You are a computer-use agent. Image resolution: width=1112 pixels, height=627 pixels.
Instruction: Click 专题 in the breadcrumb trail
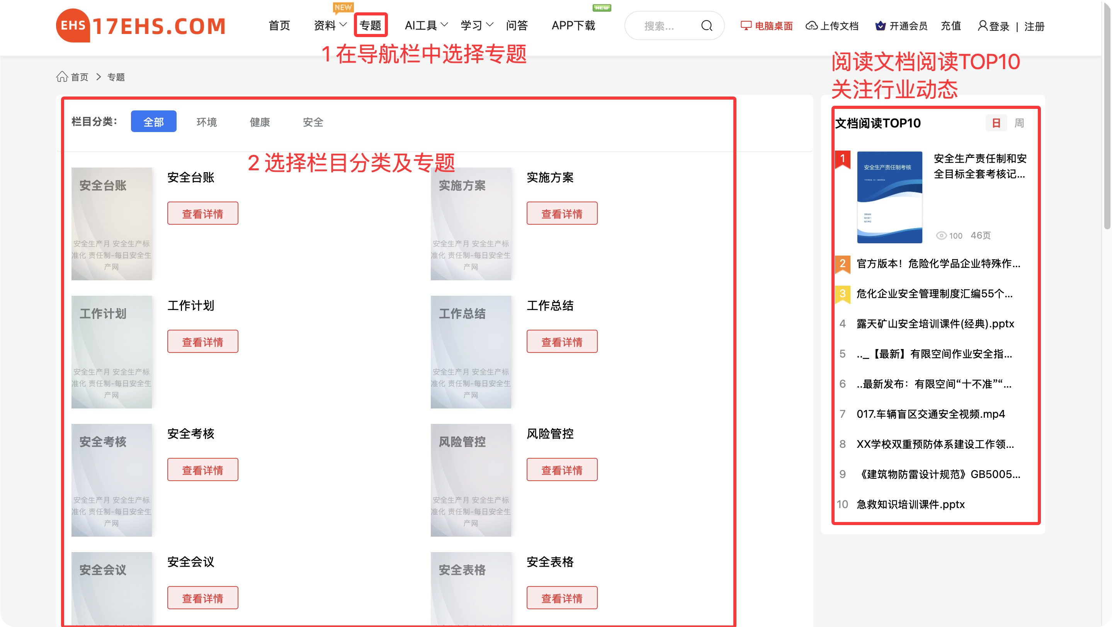[116, 77]
